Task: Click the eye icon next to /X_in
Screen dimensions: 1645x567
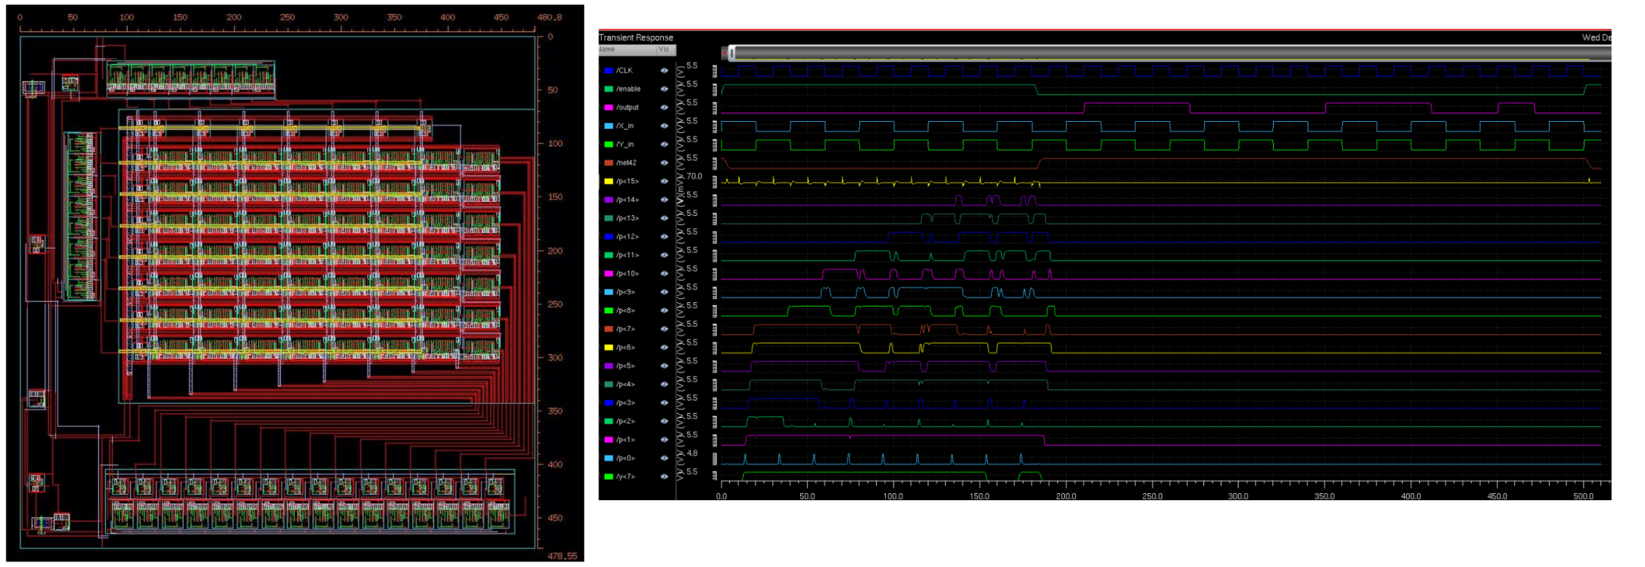Action: [664, 126]
